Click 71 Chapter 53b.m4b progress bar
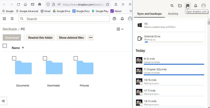The width and height of the screenshot is (210, 108). tap(174, 75)
